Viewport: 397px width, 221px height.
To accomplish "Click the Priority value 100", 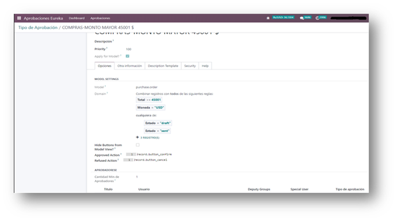I will [129, 49].
